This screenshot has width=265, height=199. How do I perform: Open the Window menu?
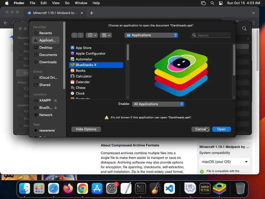tap(81, 3)
